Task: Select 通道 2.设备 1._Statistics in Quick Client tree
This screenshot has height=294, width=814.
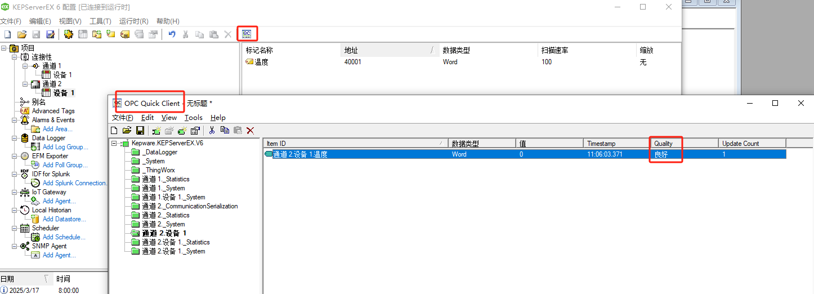Action: pos(176,242)
